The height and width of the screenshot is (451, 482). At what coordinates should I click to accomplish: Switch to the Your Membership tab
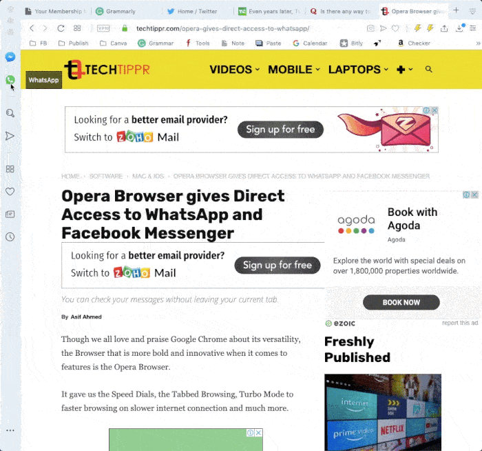click(x=56, y=12)
